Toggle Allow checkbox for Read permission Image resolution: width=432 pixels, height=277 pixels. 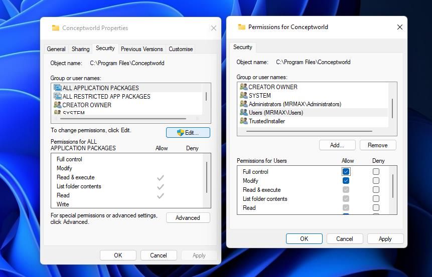346,208
